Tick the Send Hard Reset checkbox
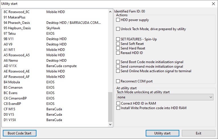This screenshot has width=218, height=139. pos(118,48)
